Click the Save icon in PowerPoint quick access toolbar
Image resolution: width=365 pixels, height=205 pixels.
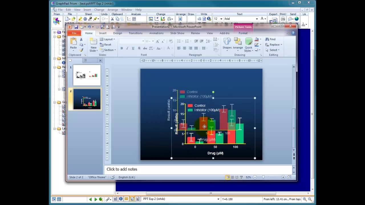(76, 27)
